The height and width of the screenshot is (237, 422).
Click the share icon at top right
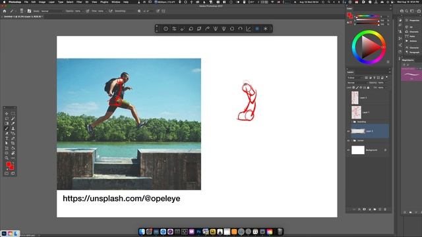click(x=419, y=11)
